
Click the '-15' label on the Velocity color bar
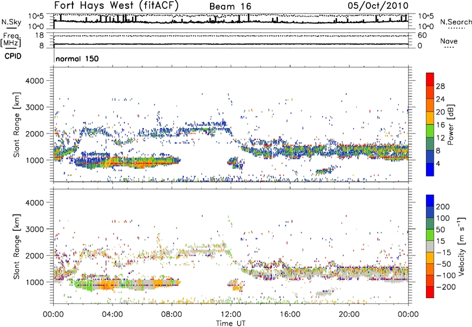tap(444, 253)
